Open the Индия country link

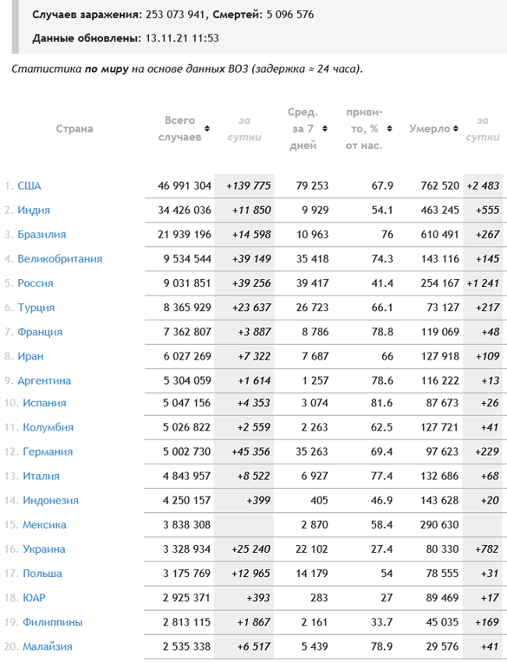click(34, 210)
